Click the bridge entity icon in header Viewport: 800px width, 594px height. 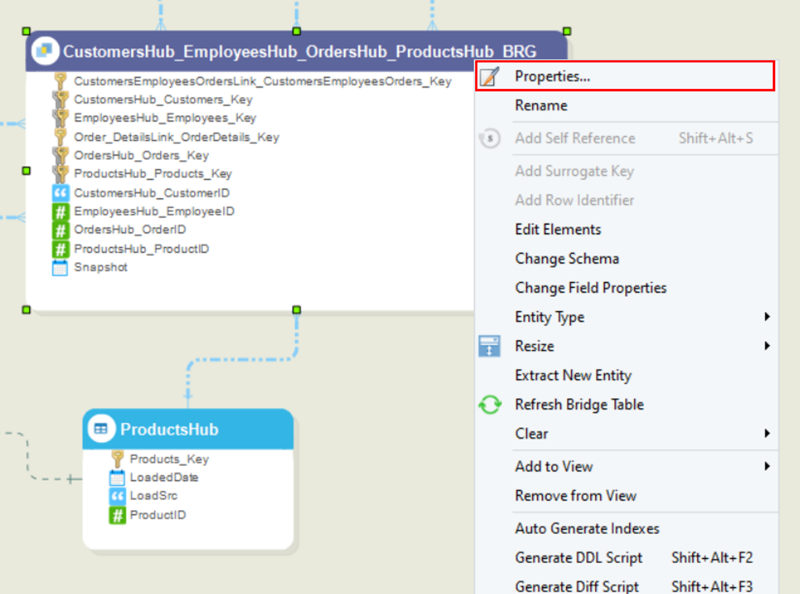tap(44, 51)
